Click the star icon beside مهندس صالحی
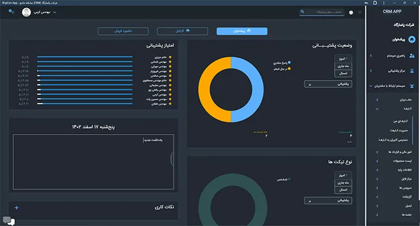The width and height of the screenshot is (420, 226). tap(170, 76)
